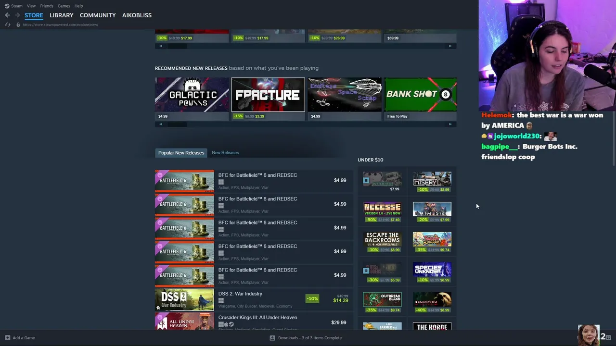Switch to the STORE tab

point(34,15)
